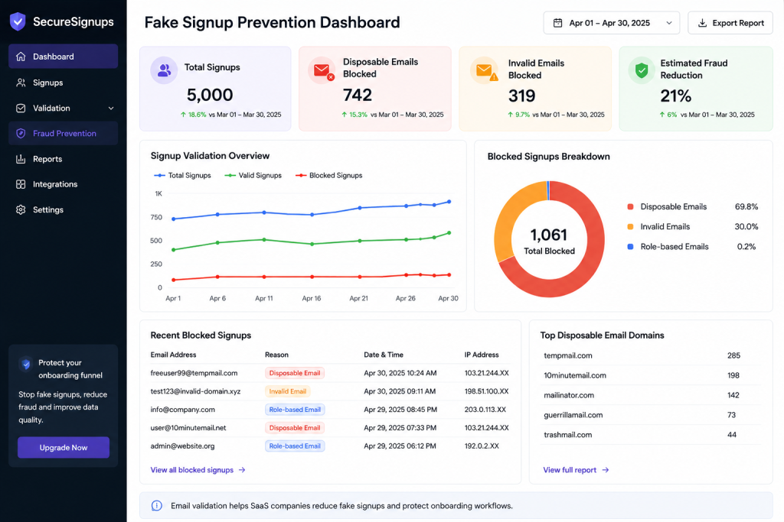Image resolution: width=784 pixels, height=522 pixels.
Task: Click the Estimated Fraud Reduction shield icon
Action: coord(642,70)
